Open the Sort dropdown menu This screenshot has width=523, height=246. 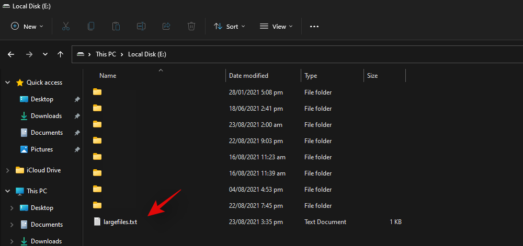click(229, 26)
